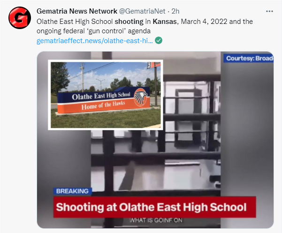
Task: Click the bold word shooting in tweet
Action: pyautogui.click(x=129, y=22)
